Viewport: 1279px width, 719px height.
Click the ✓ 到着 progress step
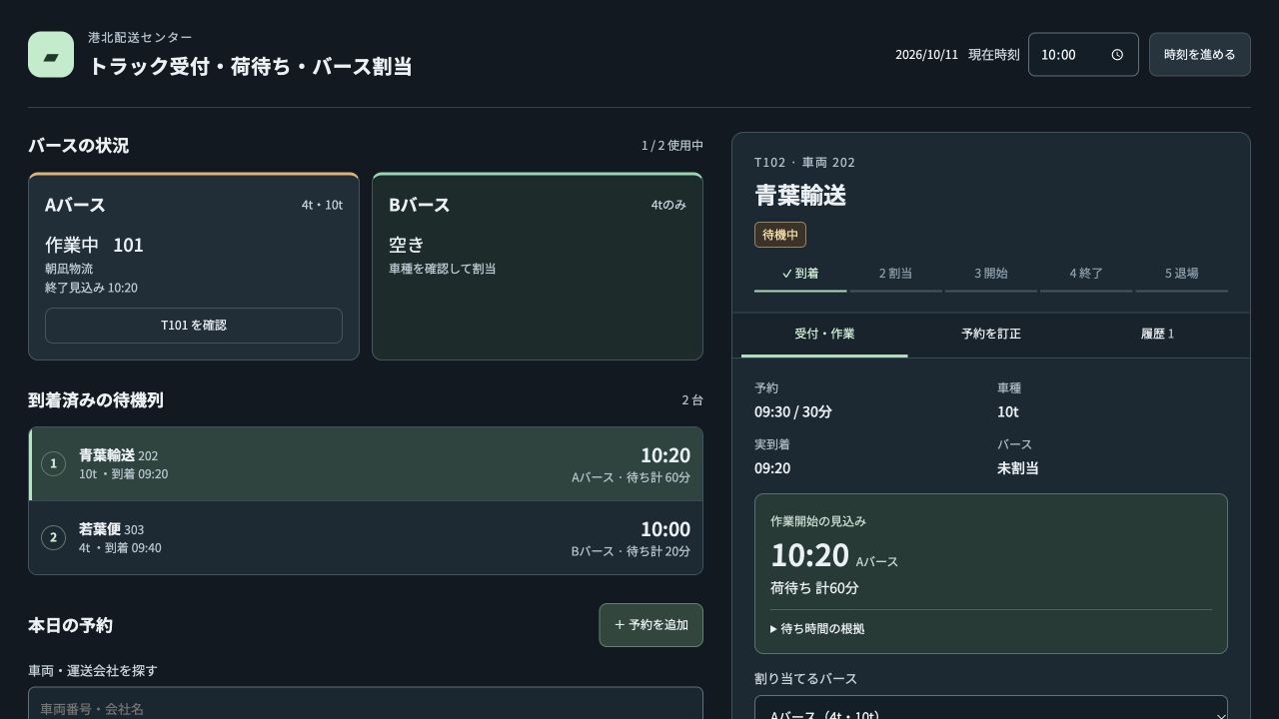pos(800,275)
